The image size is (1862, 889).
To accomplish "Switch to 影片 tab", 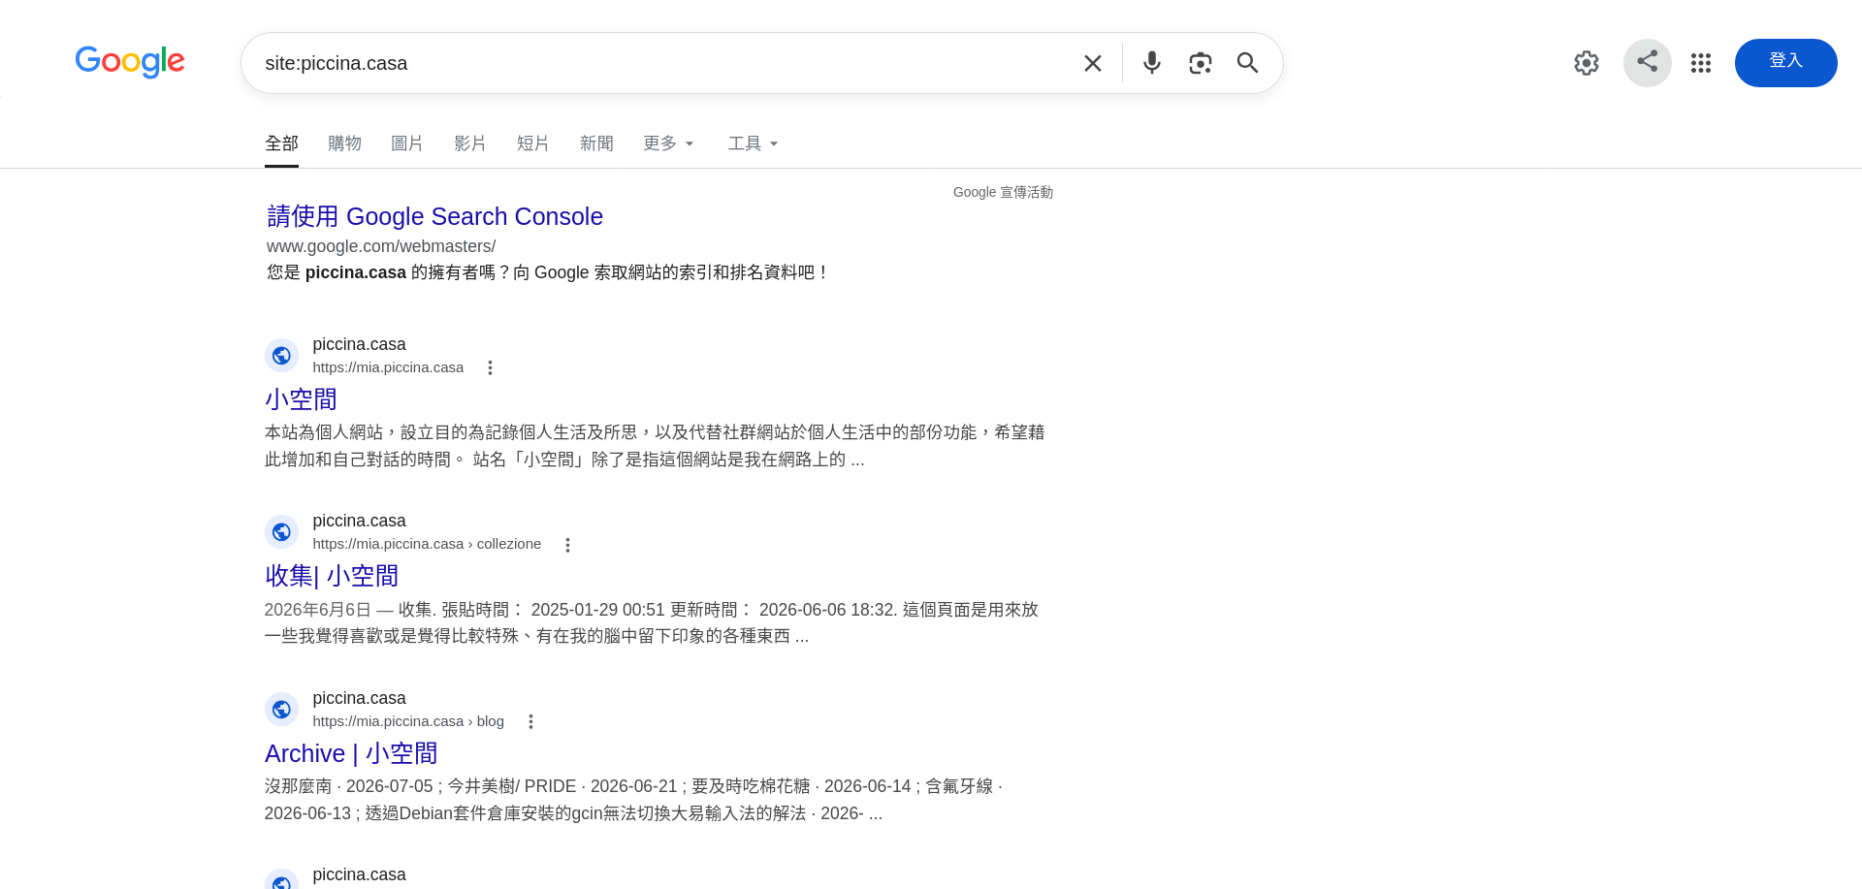I will click(470, 143).
